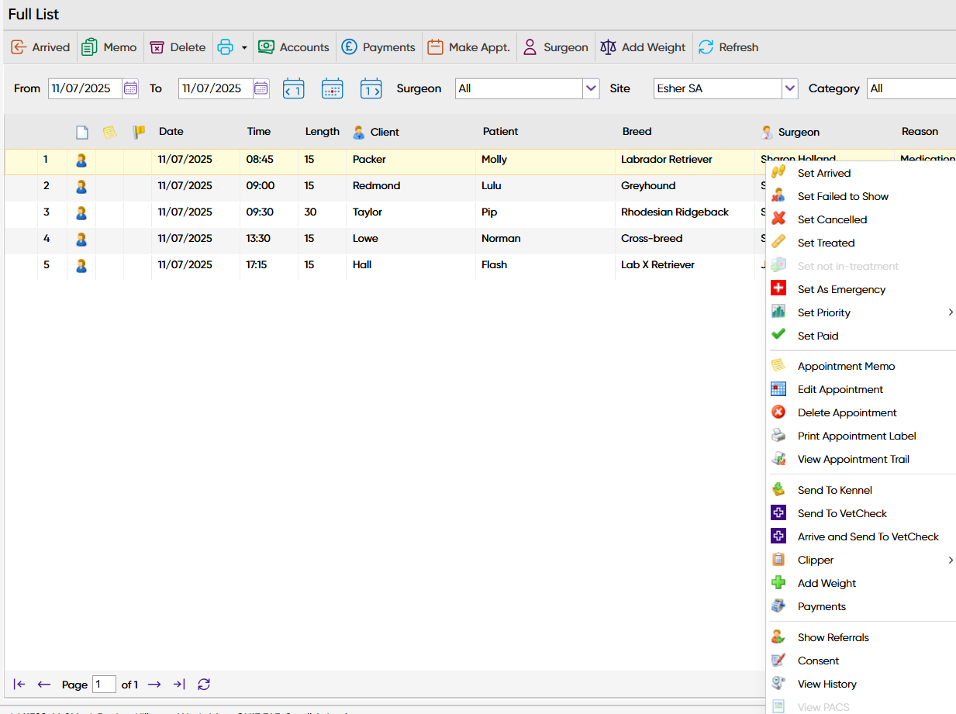Click the Make Appt. button

[469, 47]
